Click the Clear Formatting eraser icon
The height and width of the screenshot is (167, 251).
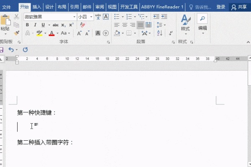point(82,25)
